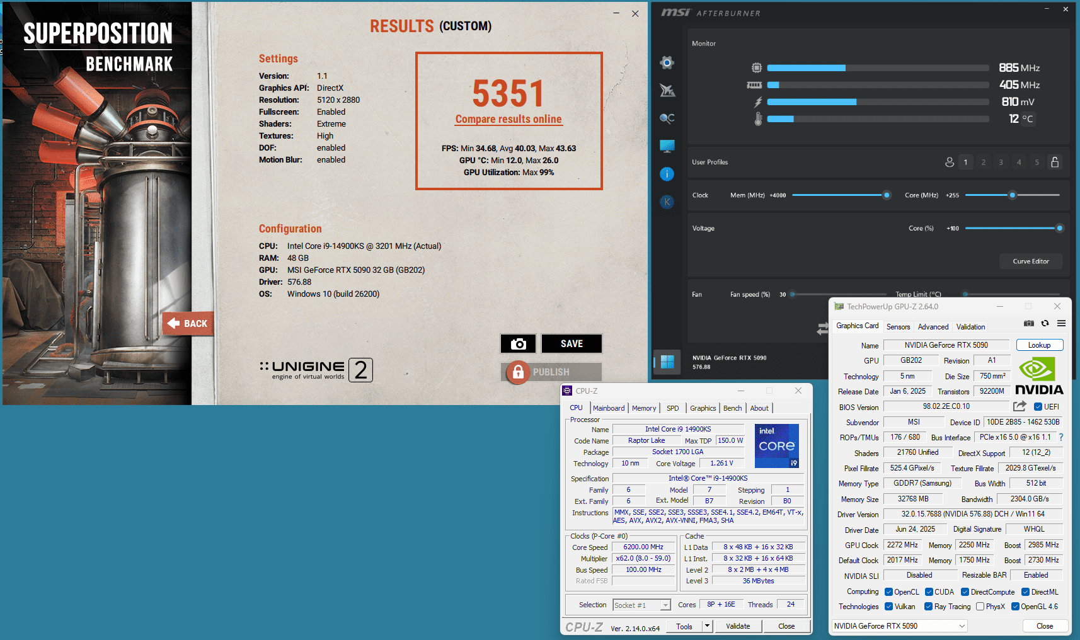Switch to the Sensors tab in GPU-Z

pos(898,326)
